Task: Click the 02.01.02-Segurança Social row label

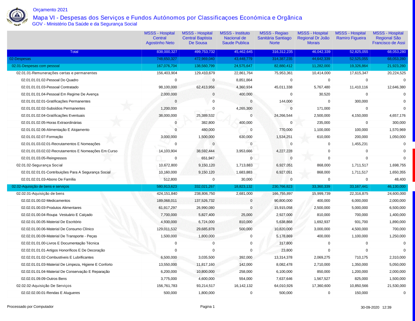Action: [39, 165]
